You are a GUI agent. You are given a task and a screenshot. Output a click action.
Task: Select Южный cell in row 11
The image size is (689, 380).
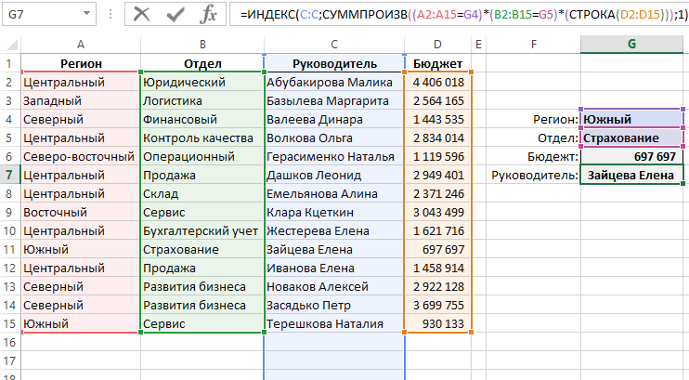point(81,249)
